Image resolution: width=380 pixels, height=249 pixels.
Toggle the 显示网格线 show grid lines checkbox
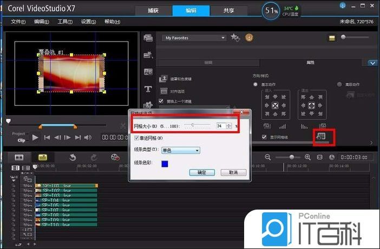coord(264,137)
